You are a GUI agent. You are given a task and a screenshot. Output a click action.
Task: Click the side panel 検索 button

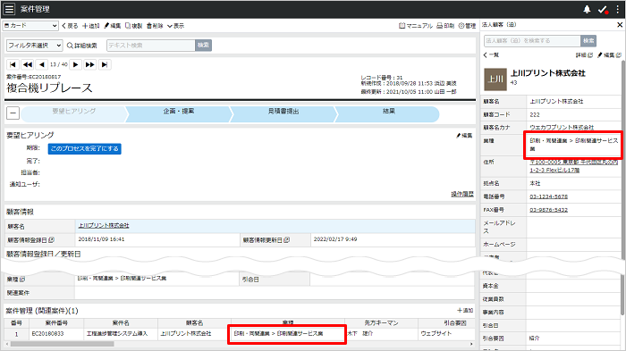588,41
